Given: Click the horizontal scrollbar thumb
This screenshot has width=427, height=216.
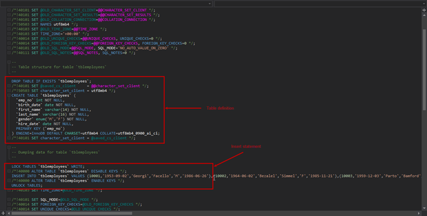Looking at the screenshot, I should pyautogui.click(x=72, y=213).
